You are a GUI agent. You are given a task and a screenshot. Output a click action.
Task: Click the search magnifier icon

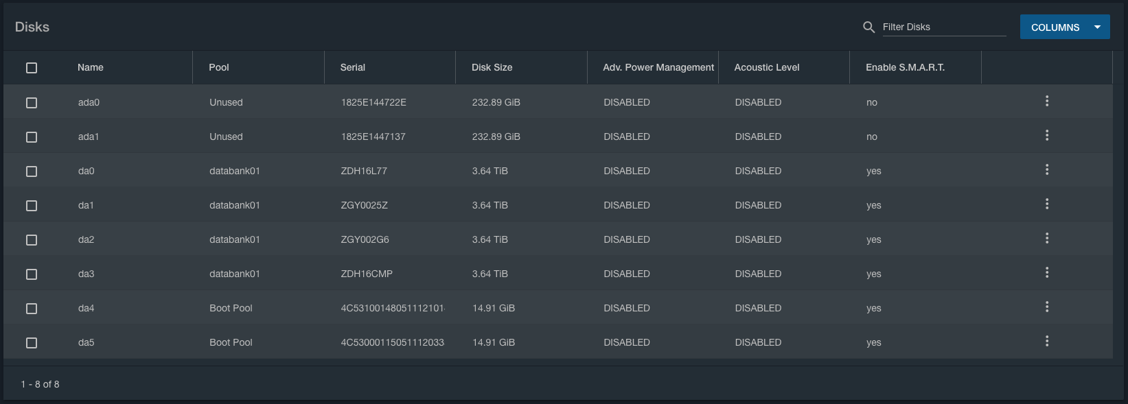coord(868,27)
